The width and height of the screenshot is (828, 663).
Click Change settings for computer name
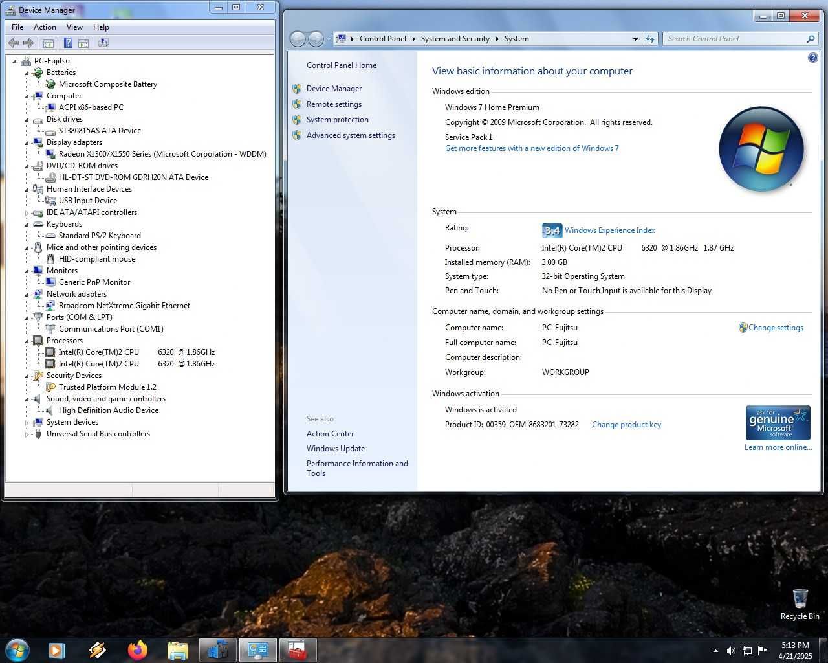click(776, 328)
